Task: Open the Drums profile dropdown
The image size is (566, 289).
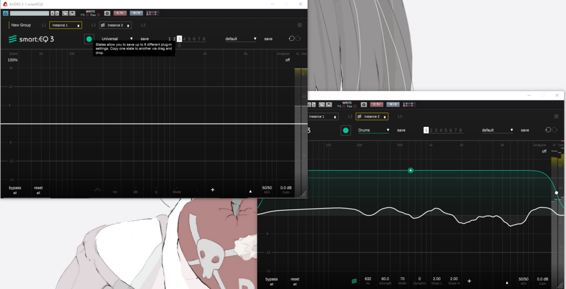Action: [374, 130]
